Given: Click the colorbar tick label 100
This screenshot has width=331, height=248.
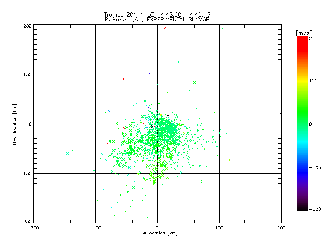Looking at the screenshot, I should pyautogui.click(x=313, y=81).
